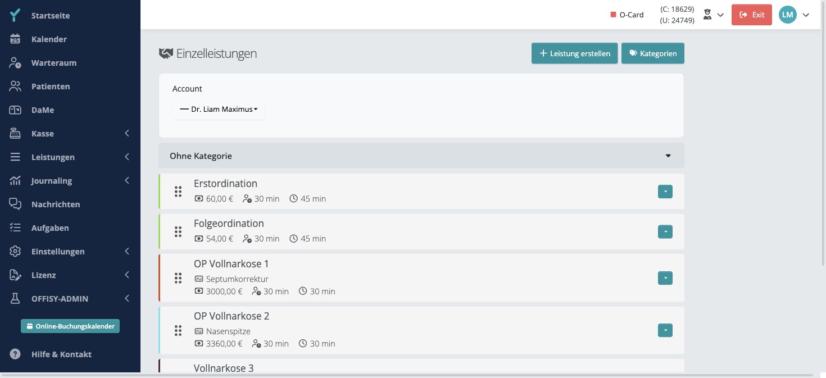Screen dimensions: 826x378
Task: Open the action dropdown for OP Vollnarkose 1
Action: point(665,278)
